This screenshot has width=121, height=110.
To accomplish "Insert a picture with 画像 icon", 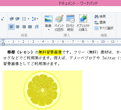I will [48, 19].
